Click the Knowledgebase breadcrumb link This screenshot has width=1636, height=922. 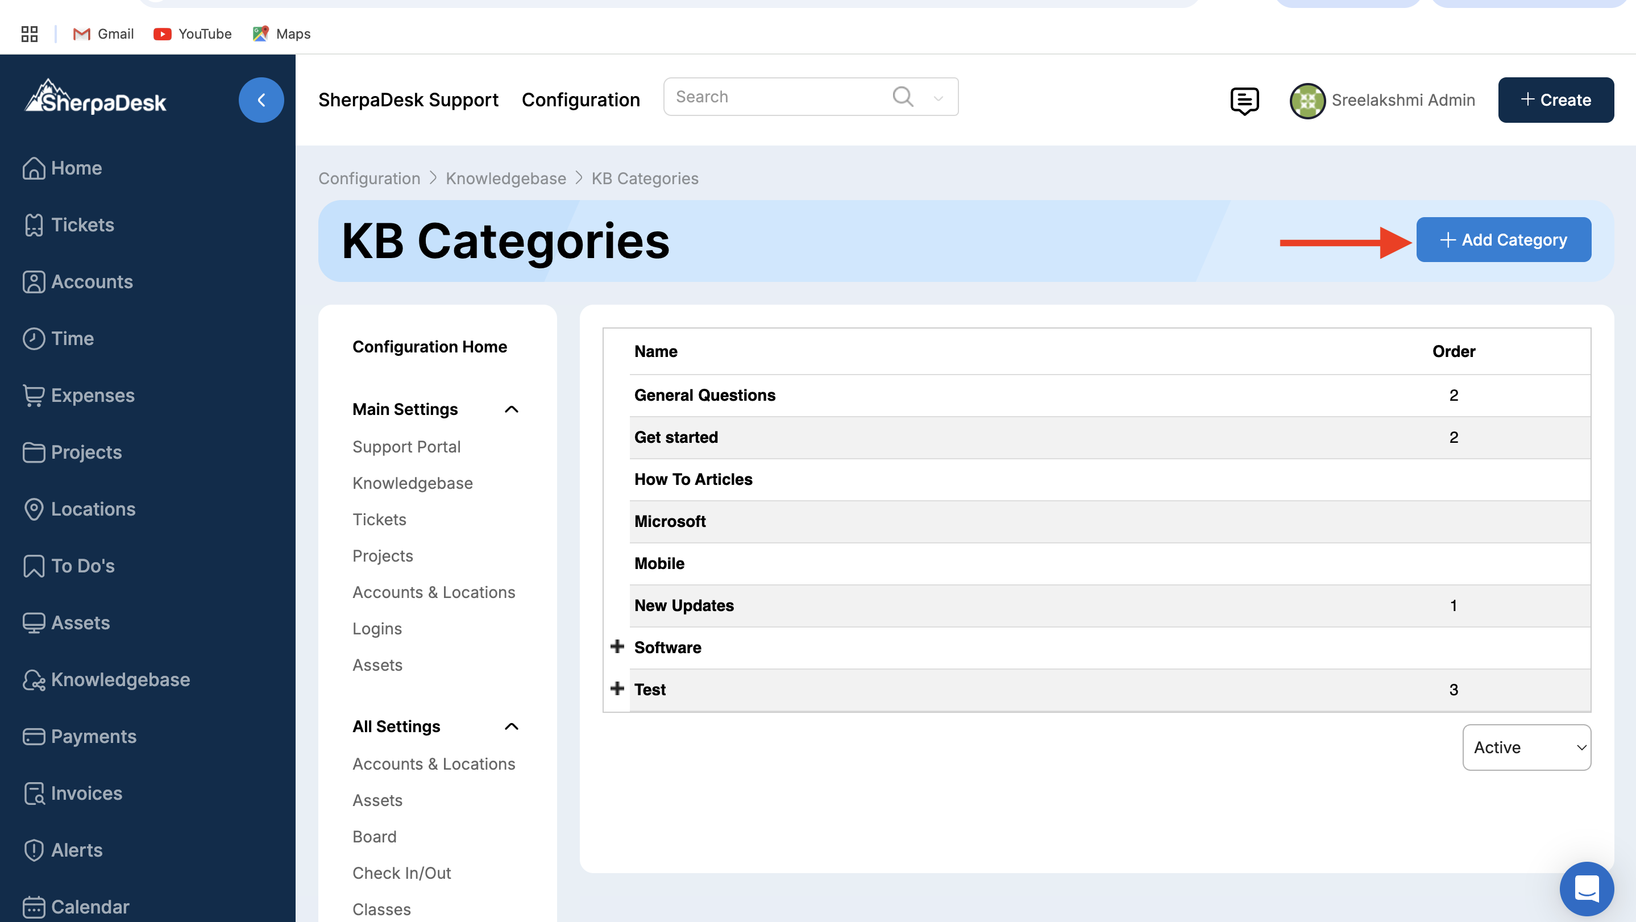pyautogui.click(x=505, y=178)
